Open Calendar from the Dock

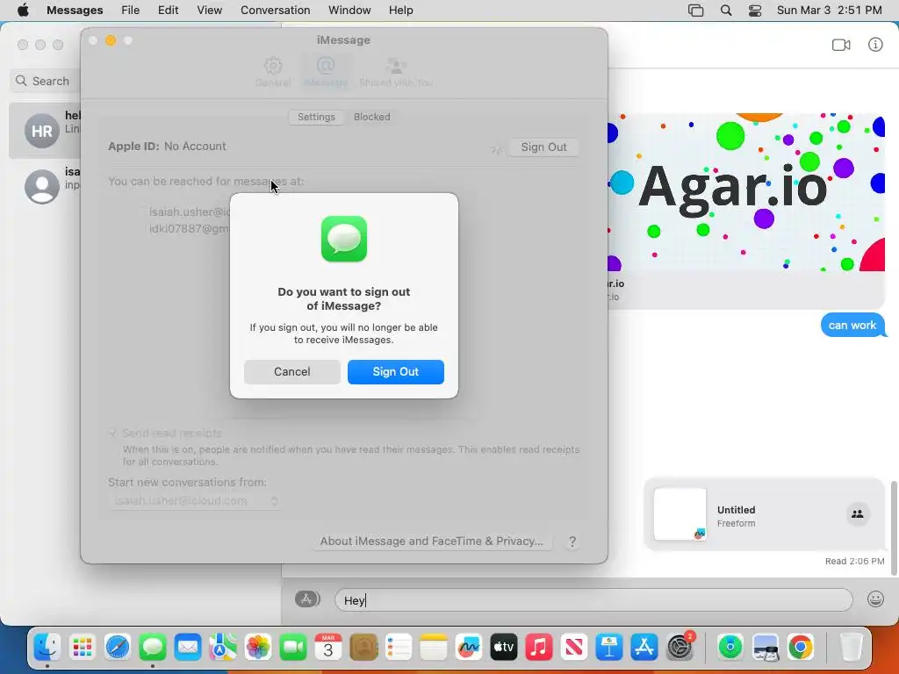(328, 648)
